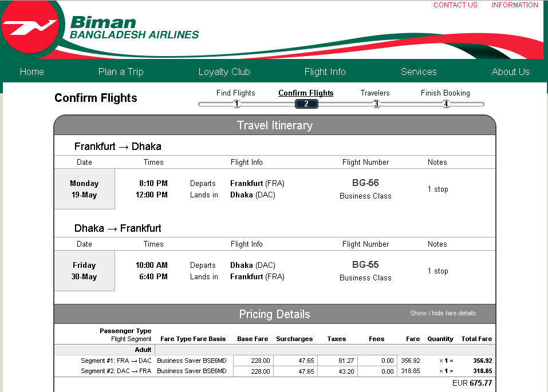Open the Home menu item
The height and width of the screenshot is (392, 548).
click(x=32, y=72)
